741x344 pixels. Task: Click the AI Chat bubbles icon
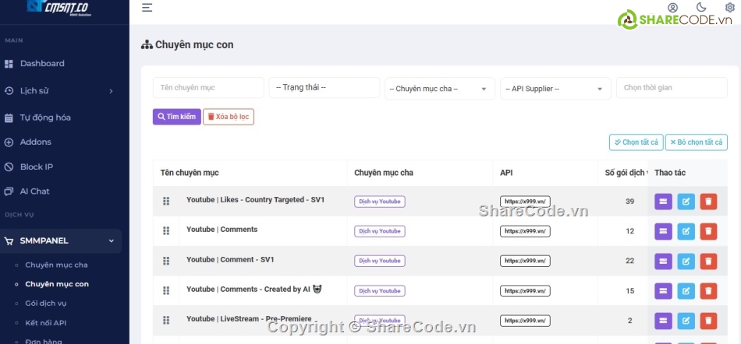(x=9, y=191)
